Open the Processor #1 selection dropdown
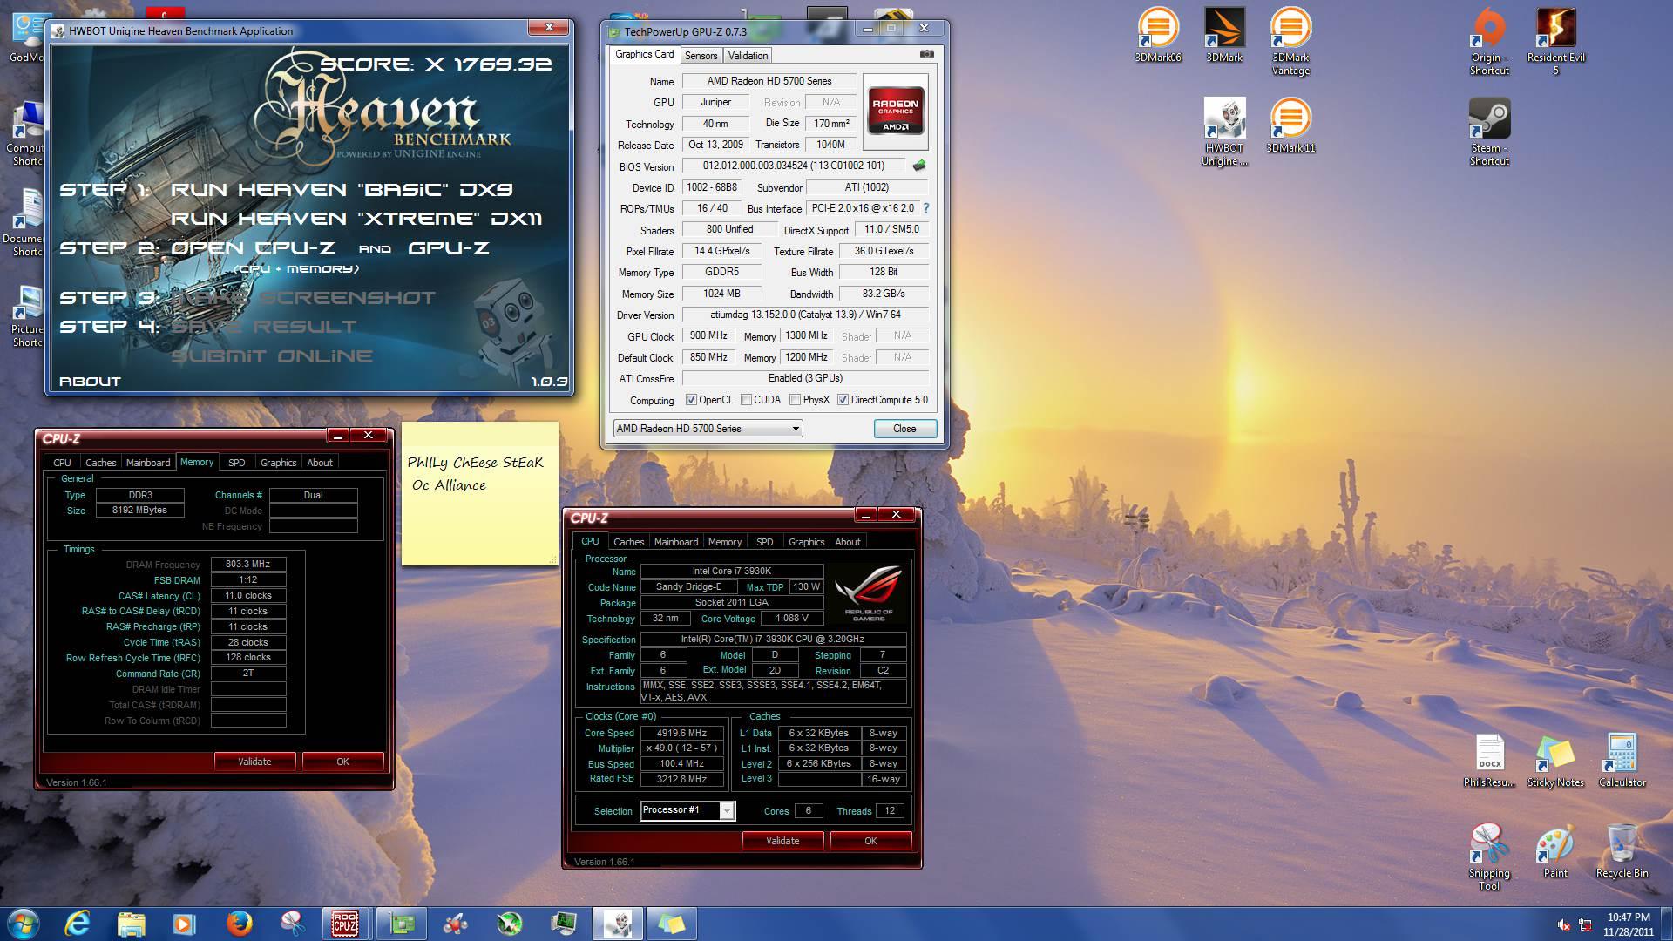1673x941 pixels. click(687, 810)
